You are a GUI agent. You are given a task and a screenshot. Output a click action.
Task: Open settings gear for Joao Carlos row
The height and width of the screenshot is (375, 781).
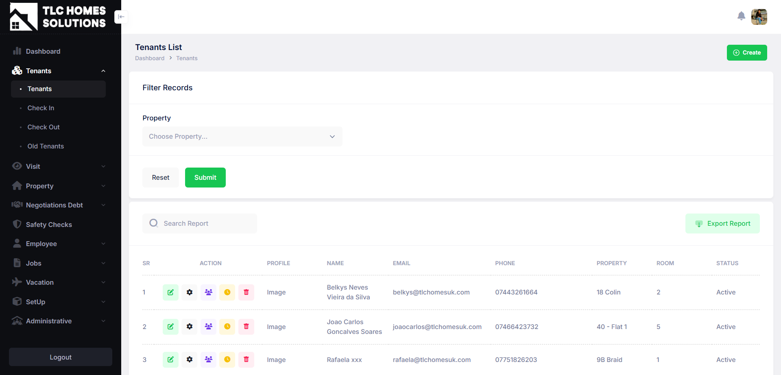pyautogui.click(x=190, y=327)
